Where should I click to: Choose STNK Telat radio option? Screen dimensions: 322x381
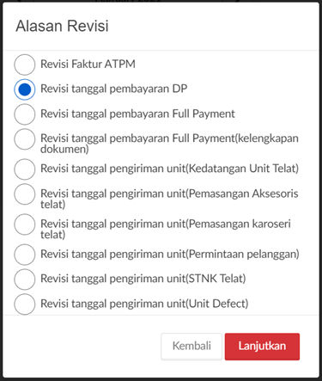pos(25,280)
